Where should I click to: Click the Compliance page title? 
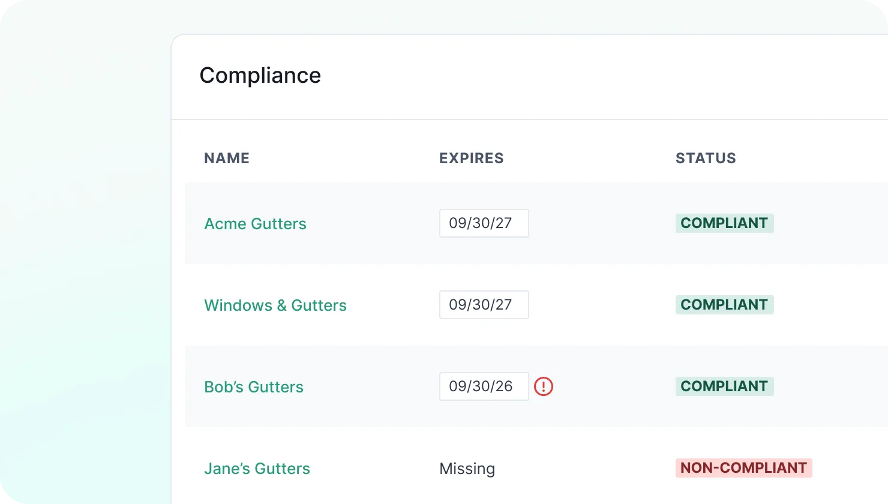pyautogui.click(x=260, y=76)
